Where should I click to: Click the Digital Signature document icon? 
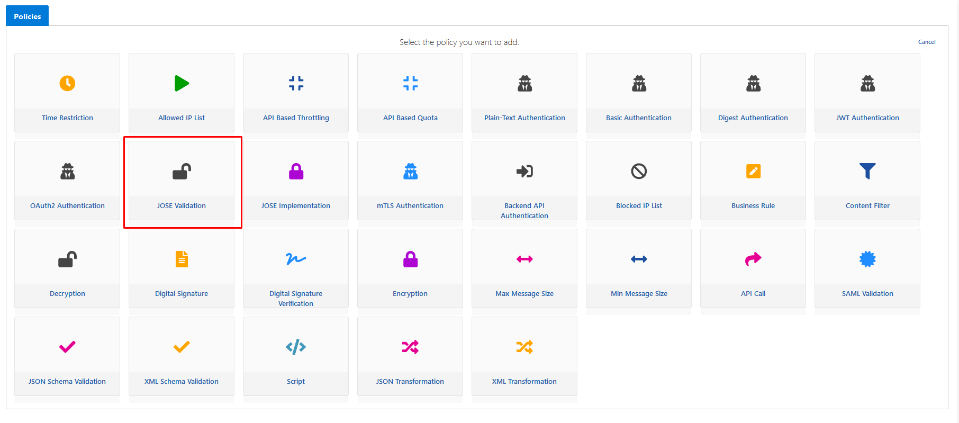[182, 259]
